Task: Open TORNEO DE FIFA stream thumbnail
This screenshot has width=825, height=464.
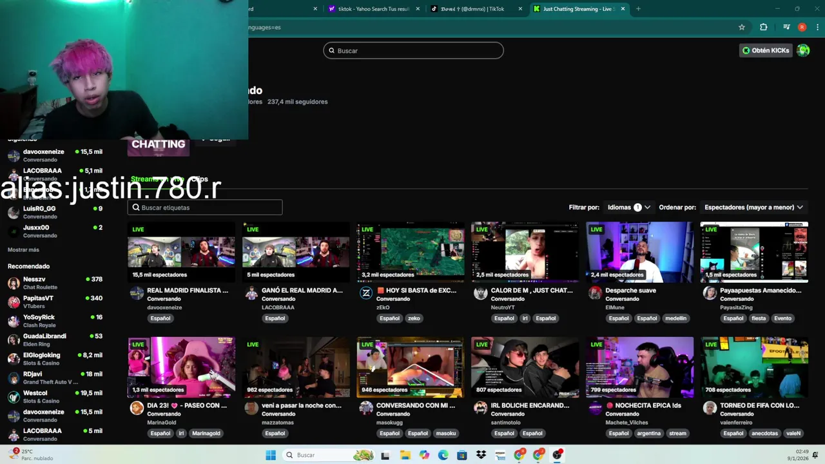Action: click(754, 367)
